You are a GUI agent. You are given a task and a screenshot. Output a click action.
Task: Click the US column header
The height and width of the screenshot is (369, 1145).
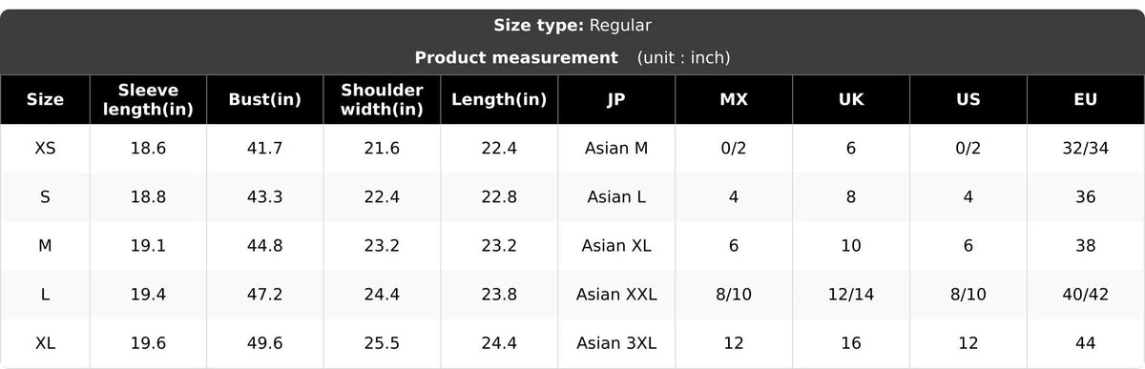coord(968,100)
